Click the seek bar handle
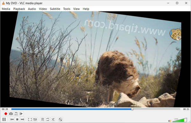Image resolution: width=191 pixels, height=123 pixels. (132, 109)
